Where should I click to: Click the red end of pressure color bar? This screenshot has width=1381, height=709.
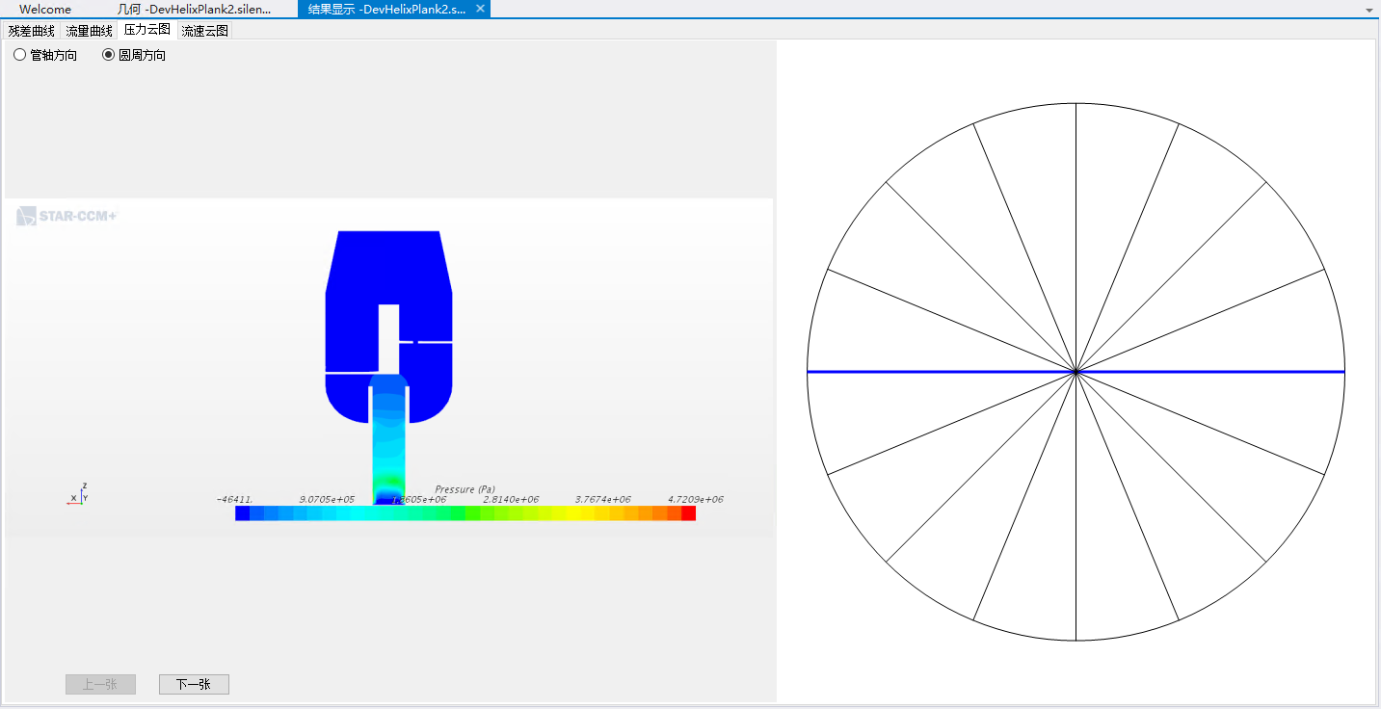(688, 513)
